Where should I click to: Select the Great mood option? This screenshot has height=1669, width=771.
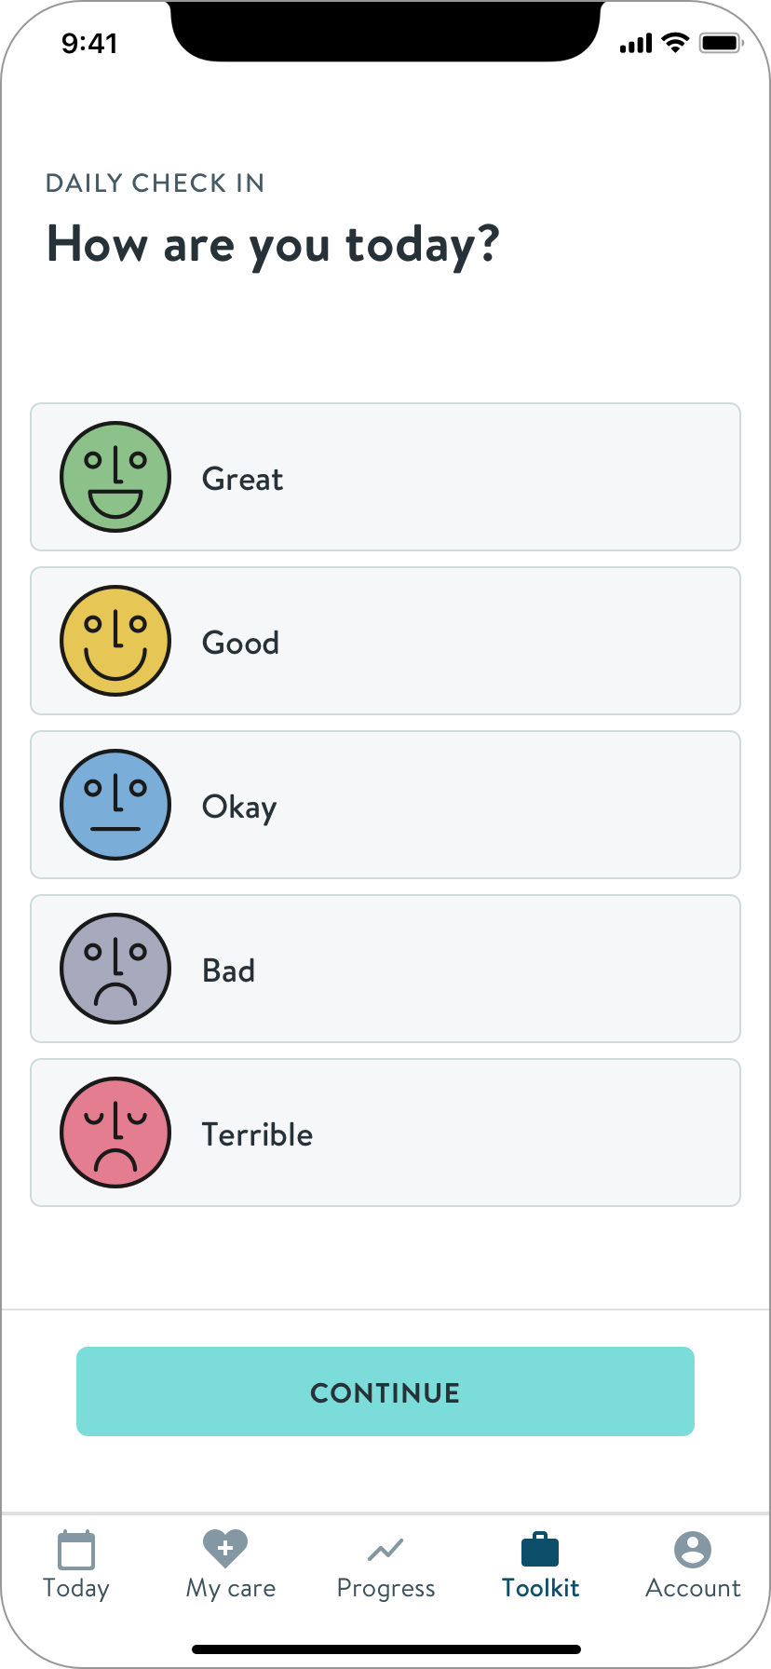point(385,477)
